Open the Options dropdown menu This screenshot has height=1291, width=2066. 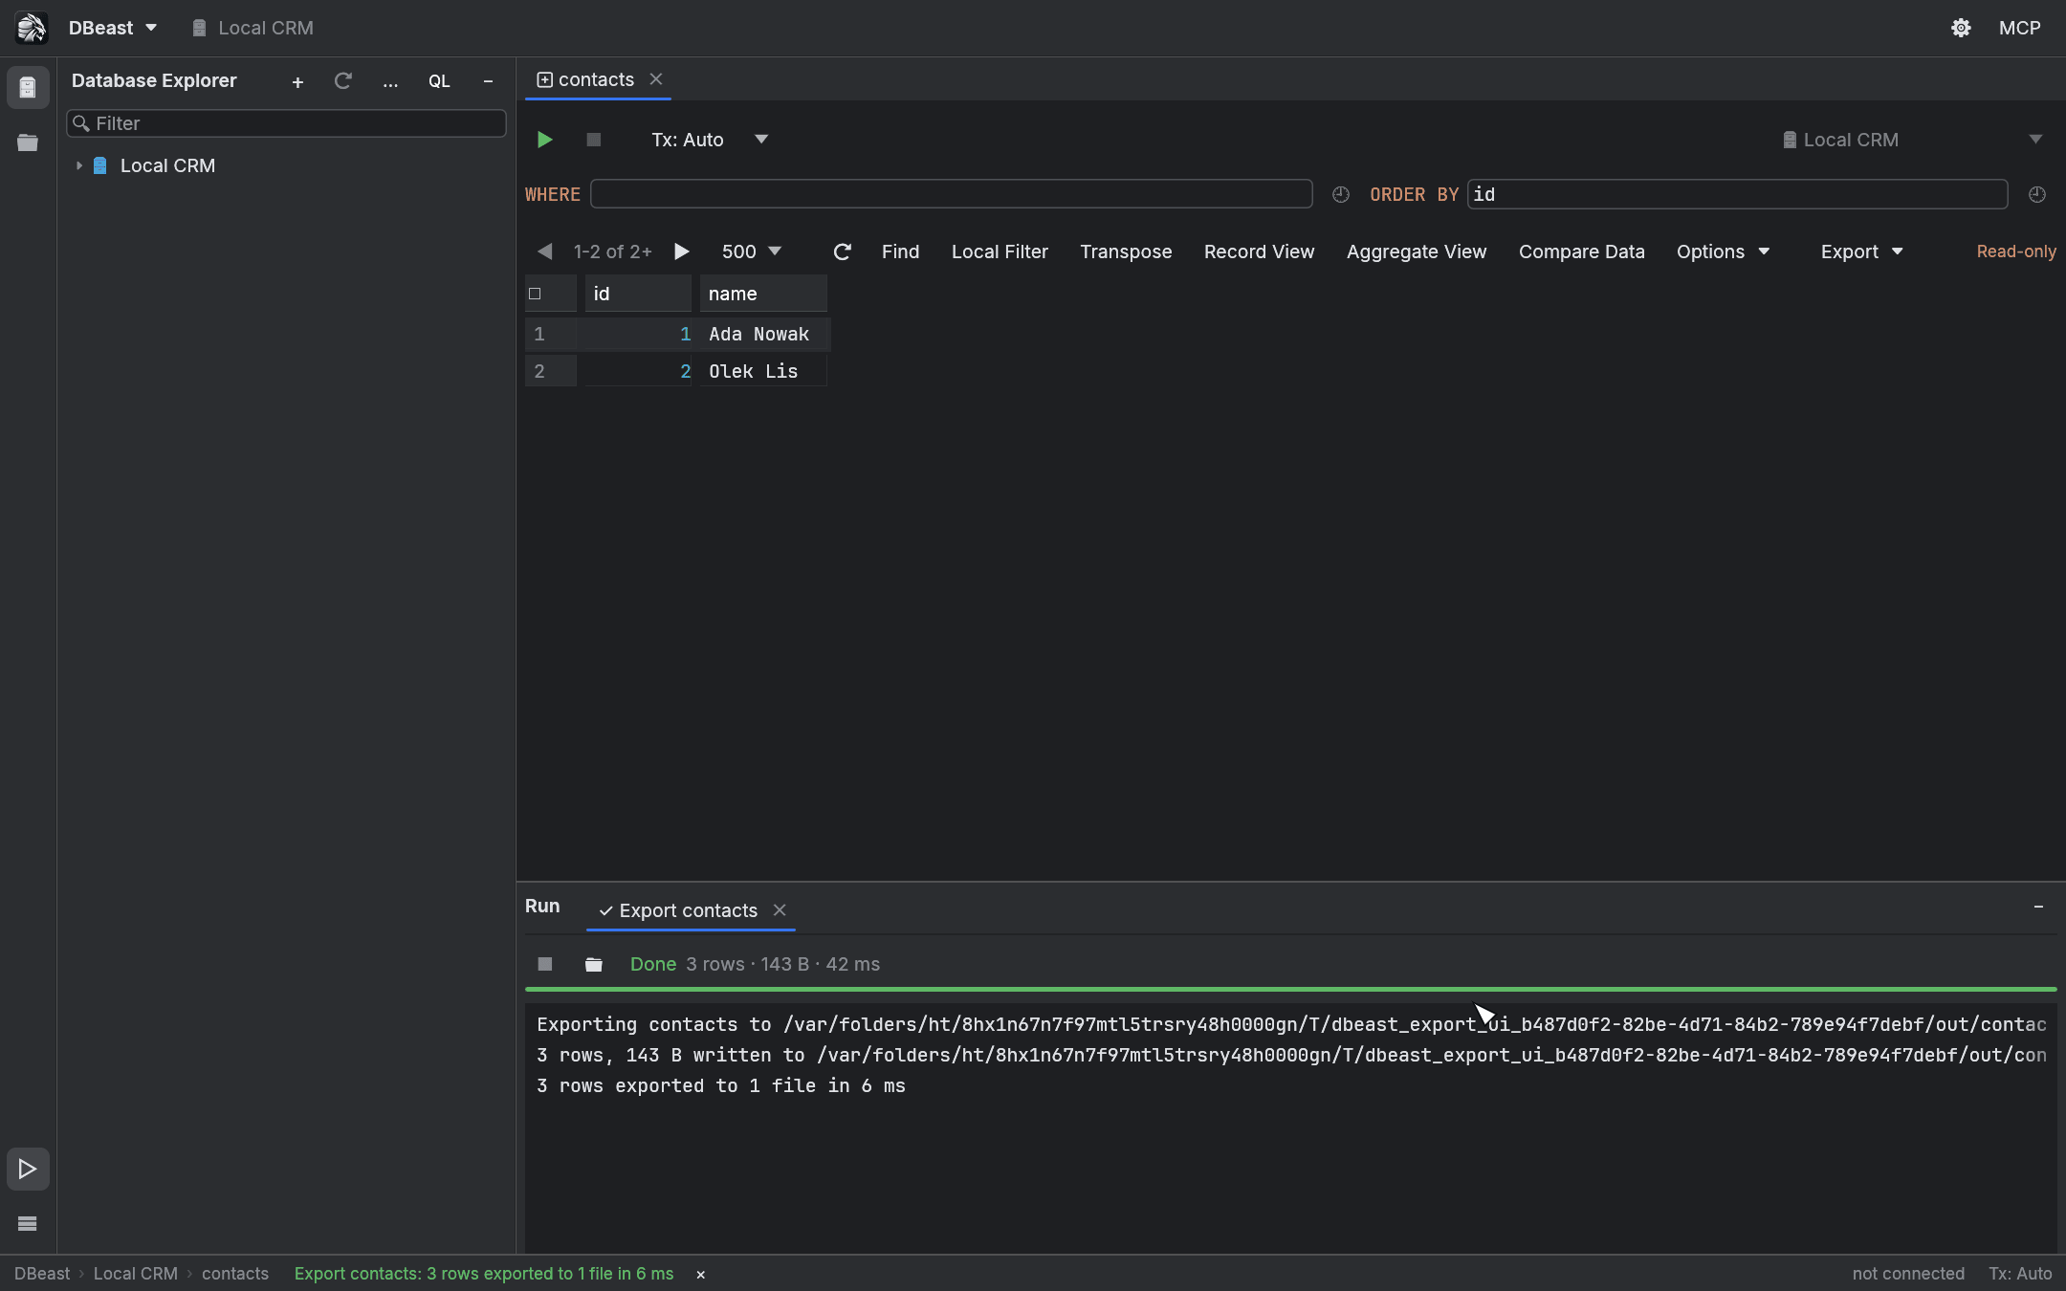[1723, 252]
